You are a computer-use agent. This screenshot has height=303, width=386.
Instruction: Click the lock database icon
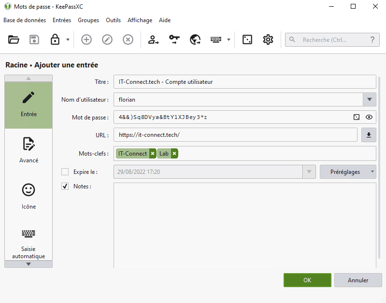click(x=55, y=40)
